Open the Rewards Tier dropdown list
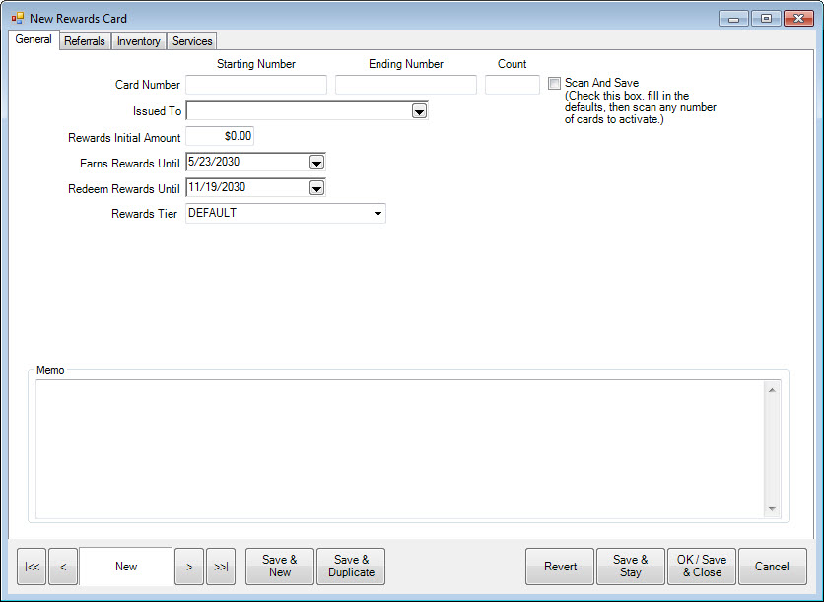Viewport: 824px width, 602px height. [378, 213]
